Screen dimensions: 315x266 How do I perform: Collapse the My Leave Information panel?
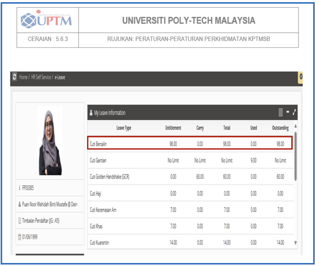[x=288, y=113]
